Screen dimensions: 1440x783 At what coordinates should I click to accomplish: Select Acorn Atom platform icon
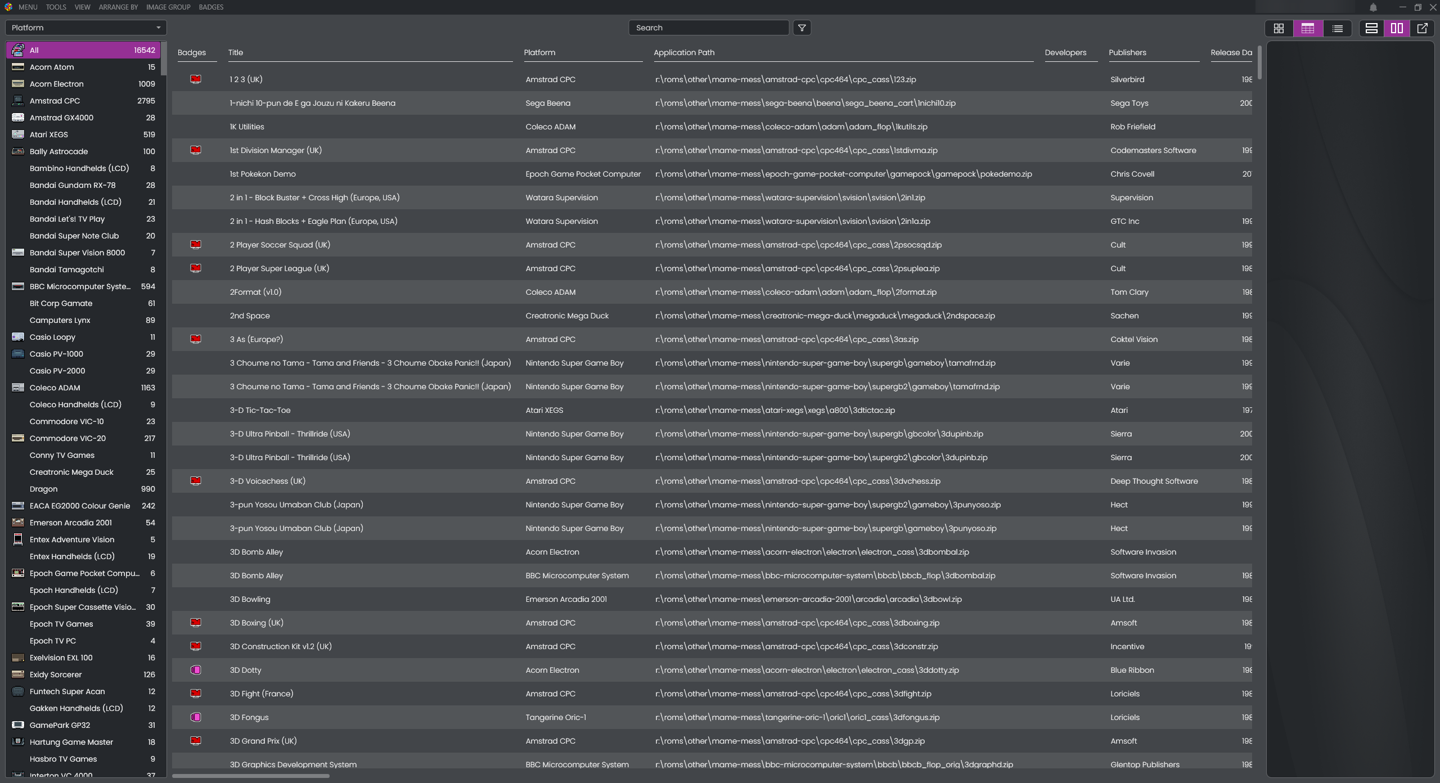(18, 67)
